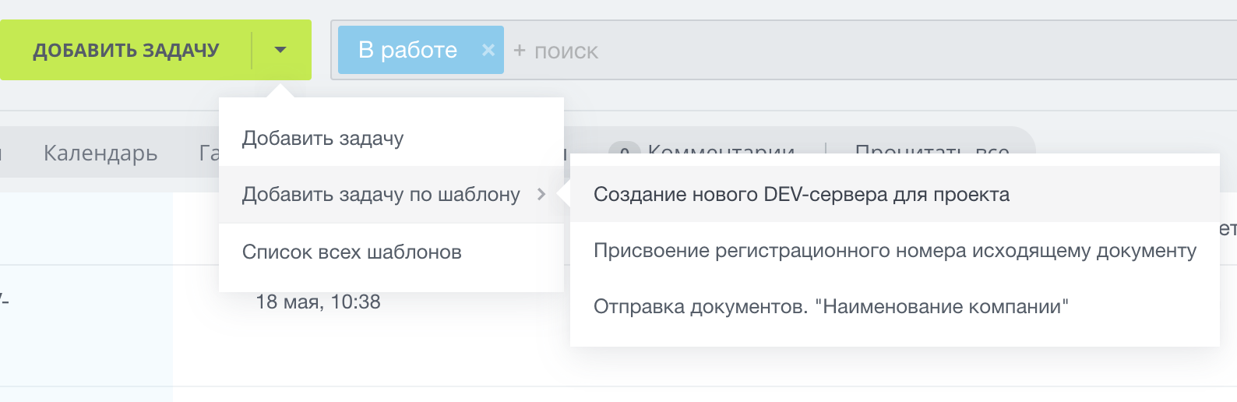Select template 'Присвоение регистрационного номера исходящему документу'
1237x402 pixels.
coord(894,251)
